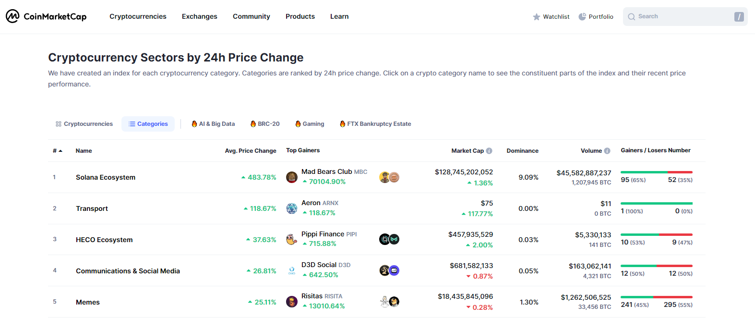Screen dimensions: 755x318
Task: Open the Solana Ecosystem category
Action: pyautogui.click(x=106, y=177)
